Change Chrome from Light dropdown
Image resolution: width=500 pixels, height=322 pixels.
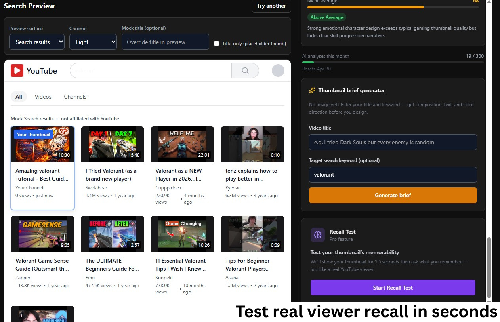pyautogui.click(x=93, y=42)
